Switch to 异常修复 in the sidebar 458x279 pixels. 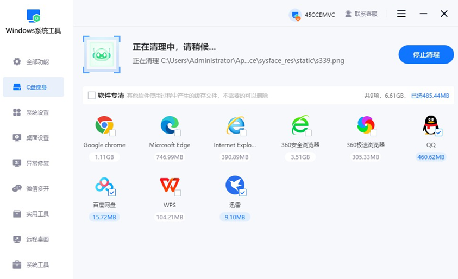[x=33, y=163]
